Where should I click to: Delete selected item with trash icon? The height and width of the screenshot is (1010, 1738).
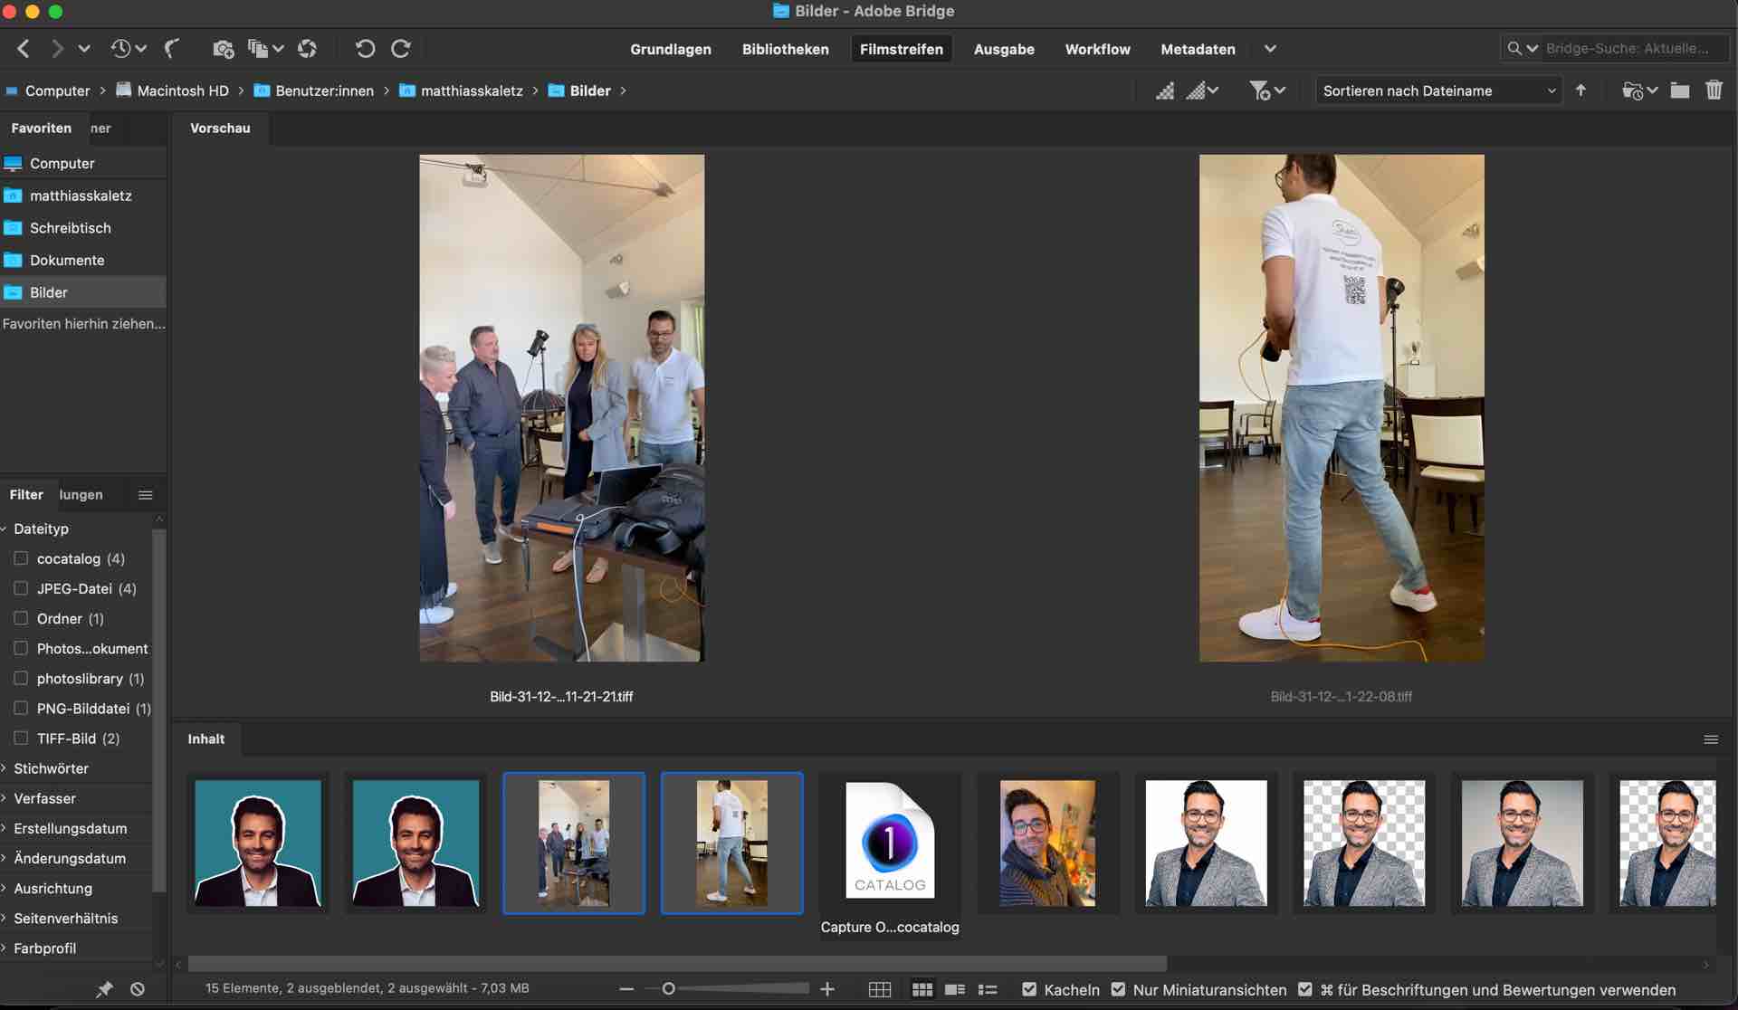[x=1714, y=91]
